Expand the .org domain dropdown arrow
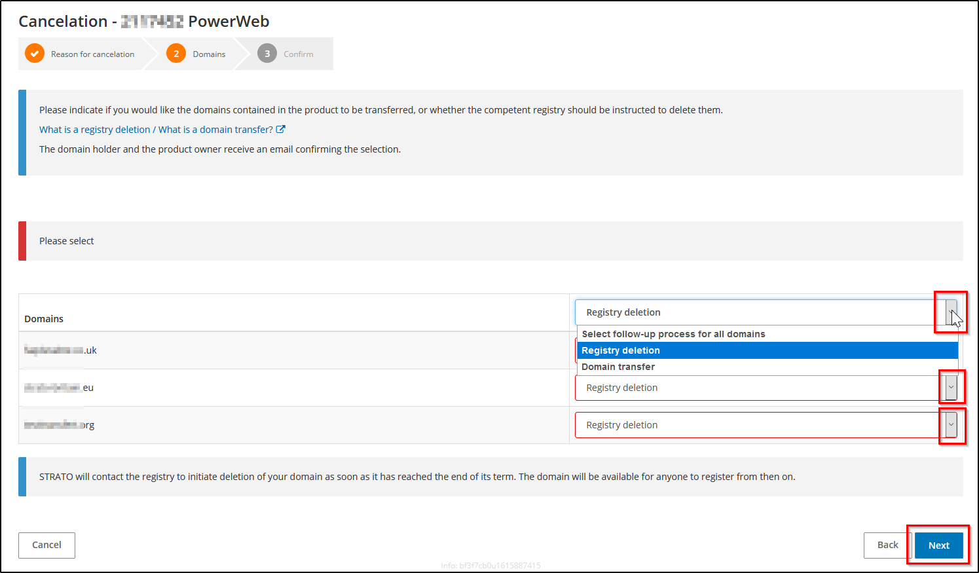Image resolution: width=979 pixels, height=573 pixels. pyautogui.click(x=951, y=425)
